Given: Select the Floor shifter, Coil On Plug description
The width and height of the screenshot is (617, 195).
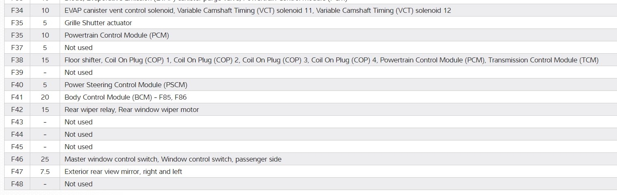Looking at the screenshot, I should (x=331, y=60).
